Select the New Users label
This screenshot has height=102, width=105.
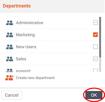tap(26, 47)
